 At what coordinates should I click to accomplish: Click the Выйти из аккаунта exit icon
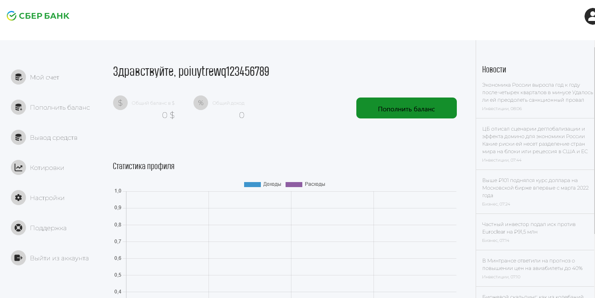(x=18, y=258)
